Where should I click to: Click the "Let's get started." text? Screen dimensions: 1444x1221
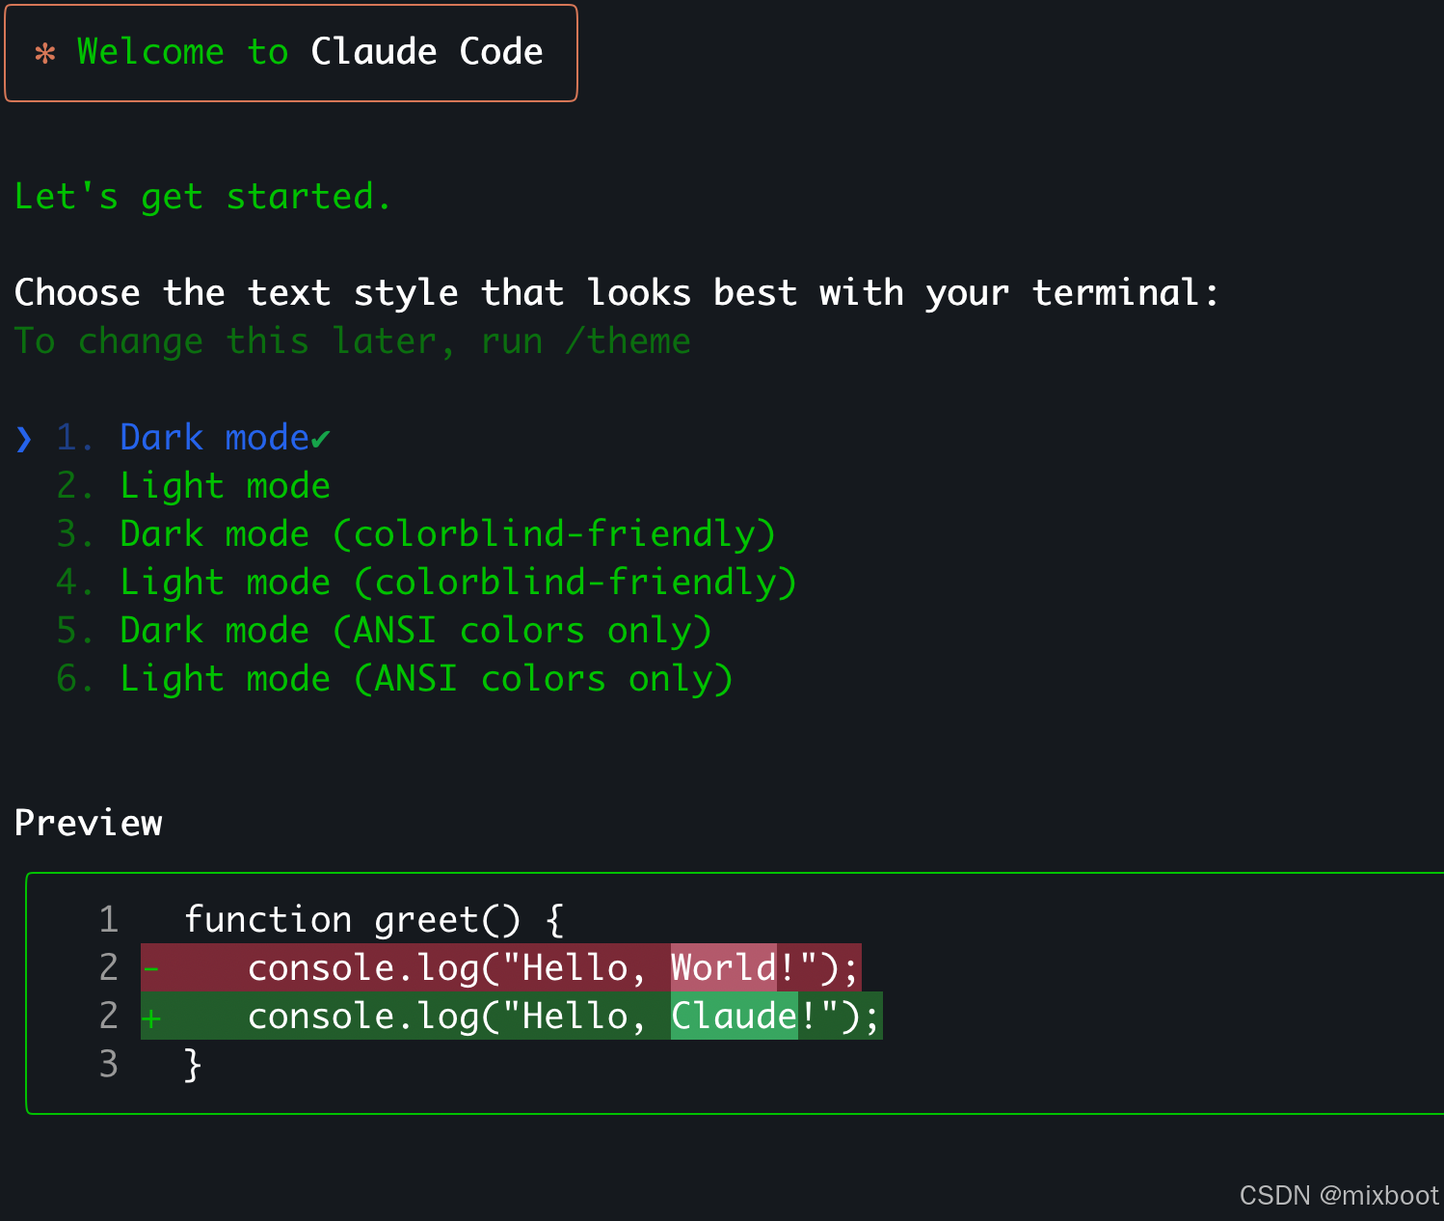(202, 197)
